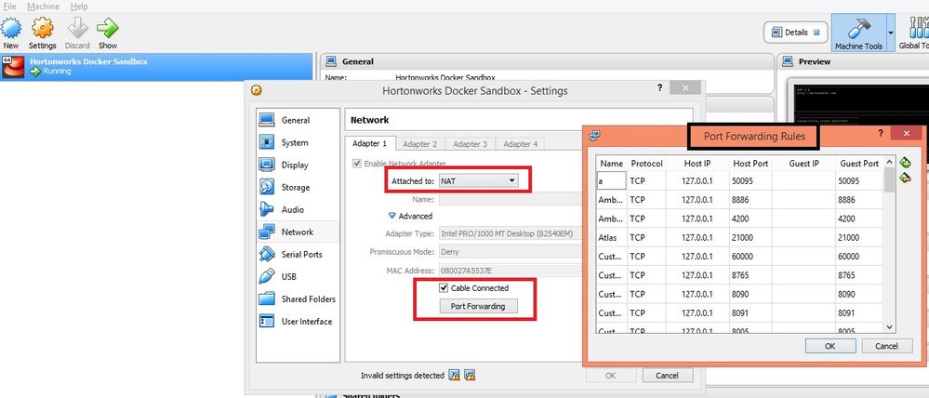Toggle the Cable Connected checkbox
Screen dimensions: 929x398
(444, 288)
